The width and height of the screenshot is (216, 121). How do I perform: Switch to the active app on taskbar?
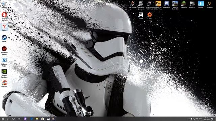[x=53, y=119]
